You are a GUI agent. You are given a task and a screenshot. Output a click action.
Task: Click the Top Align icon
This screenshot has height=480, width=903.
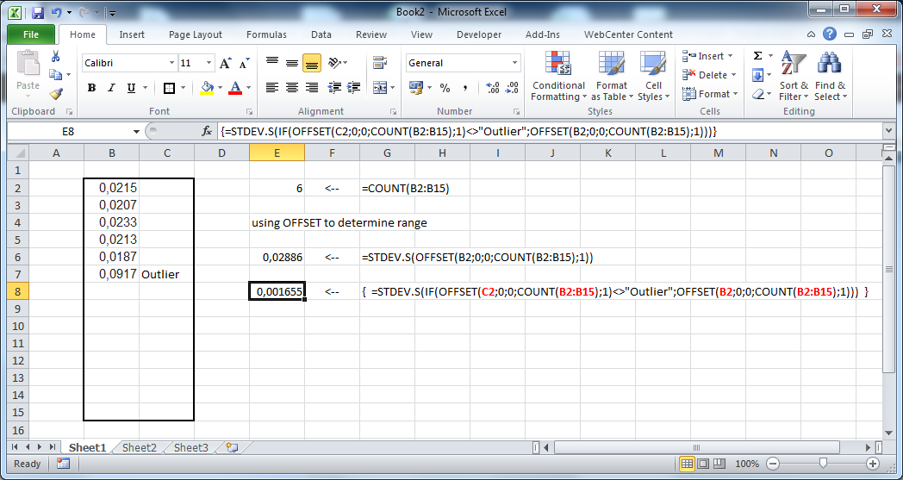(x=272, y=63)
